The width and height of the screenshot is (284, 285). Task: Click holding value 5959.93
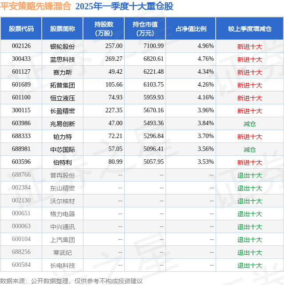(x=154, y=98)
